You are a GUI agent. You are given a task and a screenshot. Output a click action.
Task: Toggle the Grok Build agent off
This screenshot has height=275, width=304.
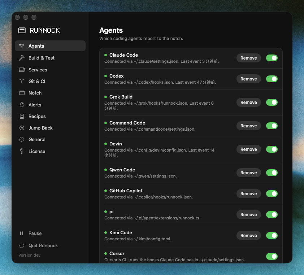pos(272,102)
